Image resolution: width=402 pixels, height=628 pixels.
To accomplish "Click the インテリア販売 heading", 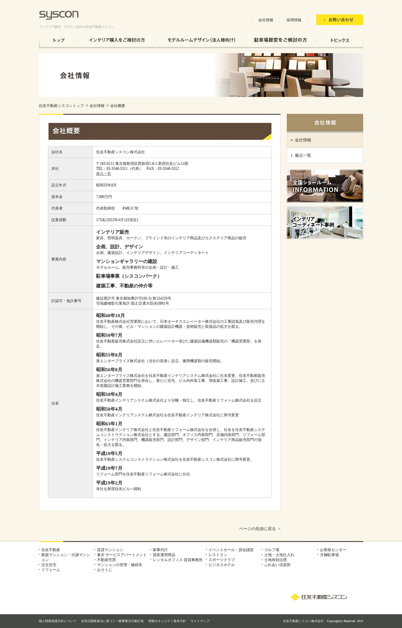I will [x=113, y=232].
